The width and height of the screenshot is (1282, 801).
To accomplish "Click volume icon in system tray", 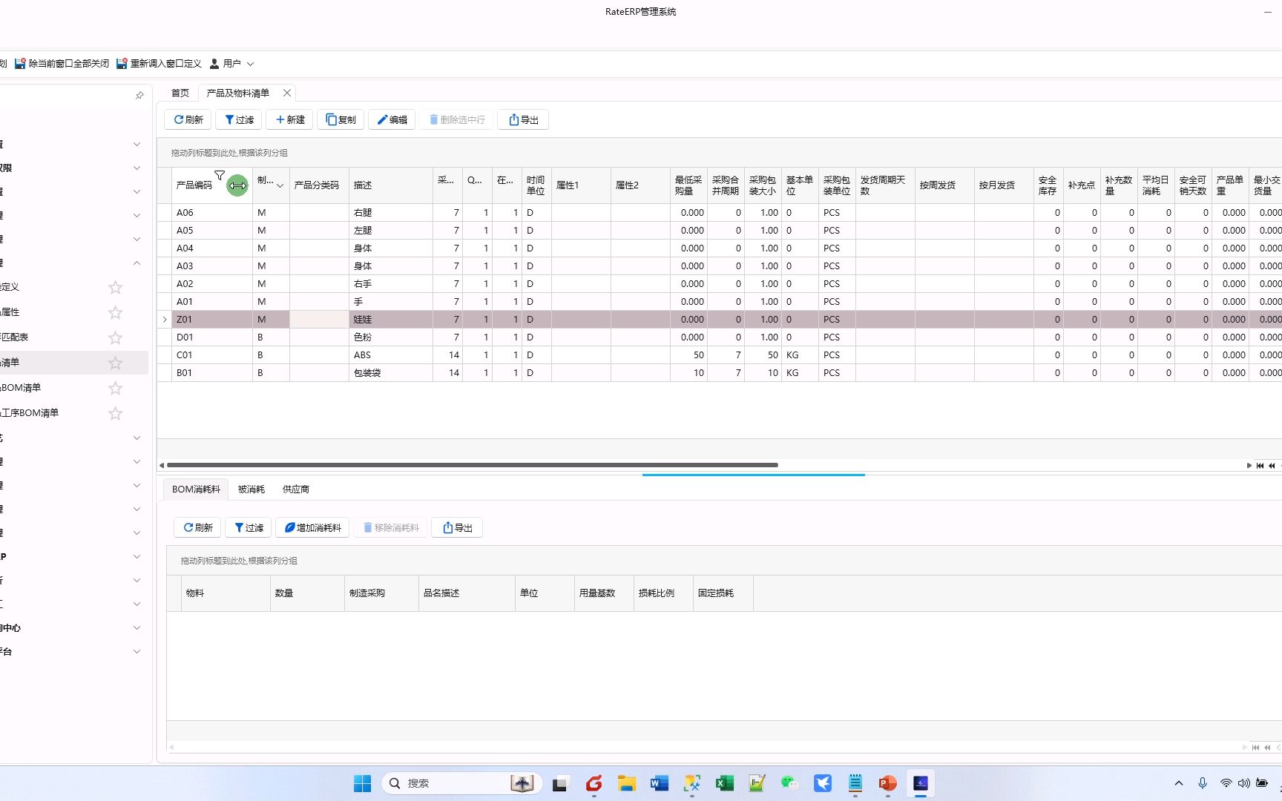I will 1244,783.
